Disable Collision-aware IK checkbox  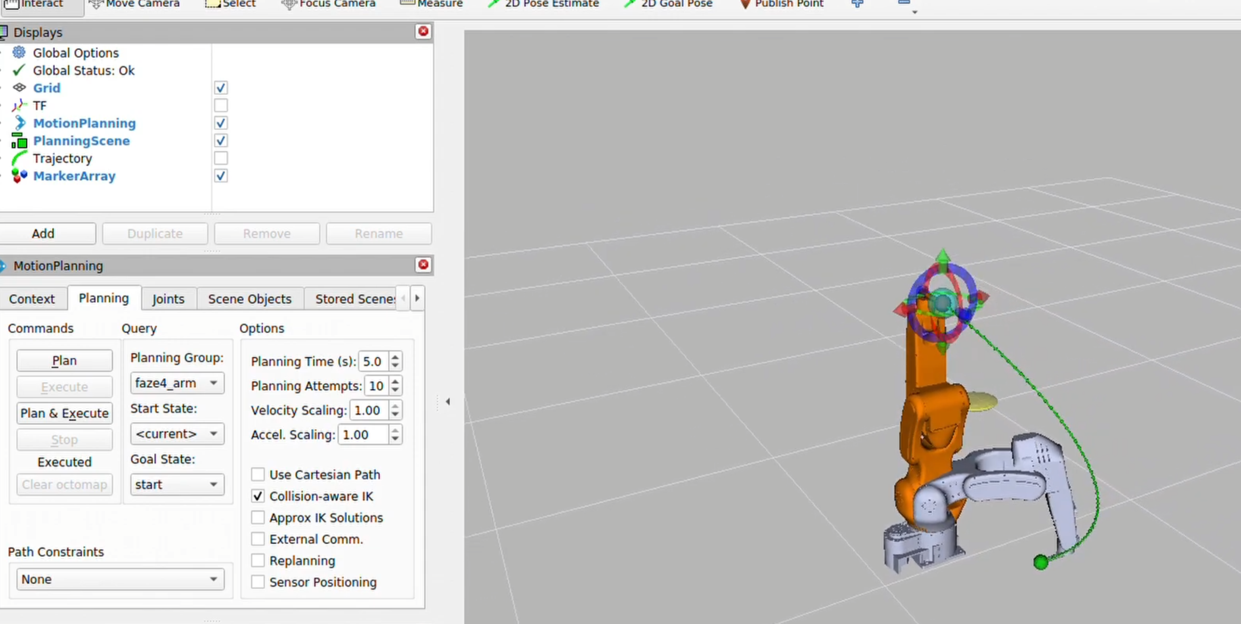tap(258, 497)
